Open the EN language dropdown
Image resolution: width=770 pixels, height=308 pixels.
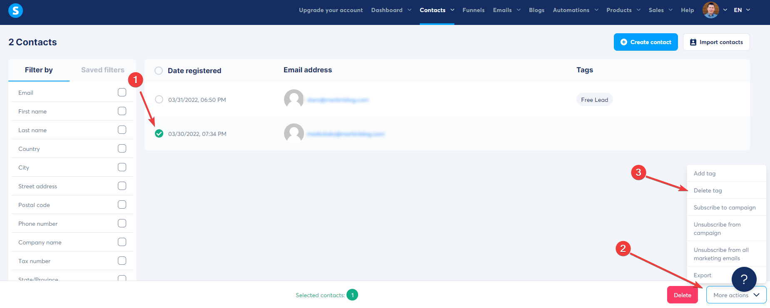[742, 10]
